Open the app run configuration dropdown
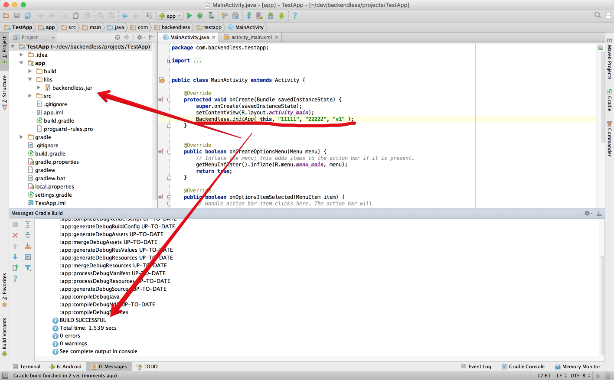 pyautogui.click(x=170, y=16)
